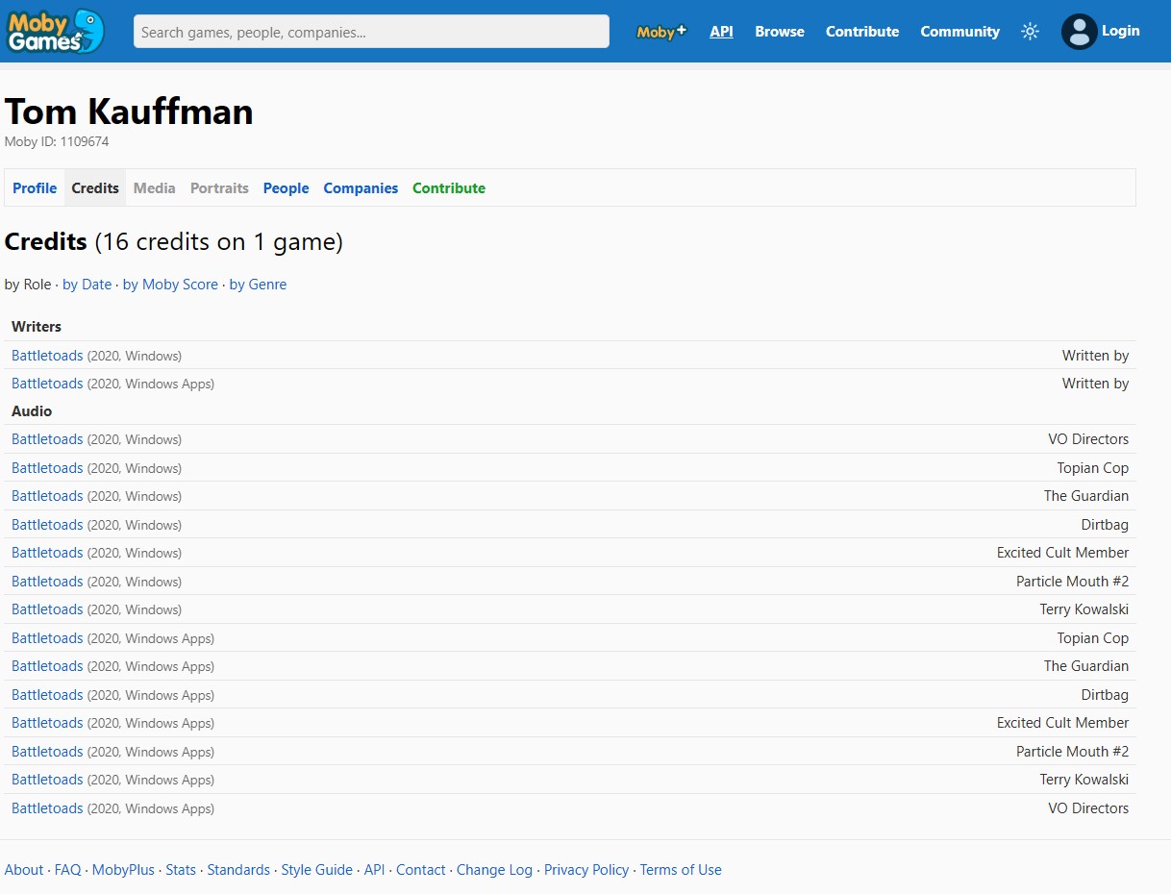Open Battletoads in Windows The Guardian row
The height and width of the screenshot is (894, 1171).
coord(47,496)
